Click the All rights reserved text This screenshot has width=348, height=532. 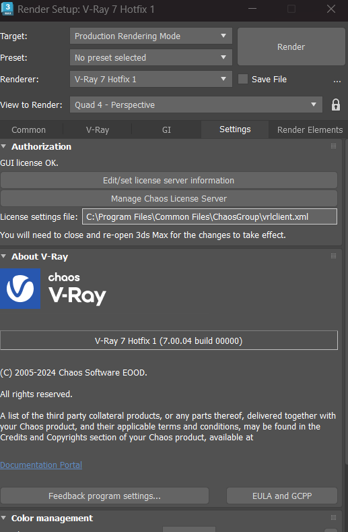pyautogui.click(x=36, y=394)
